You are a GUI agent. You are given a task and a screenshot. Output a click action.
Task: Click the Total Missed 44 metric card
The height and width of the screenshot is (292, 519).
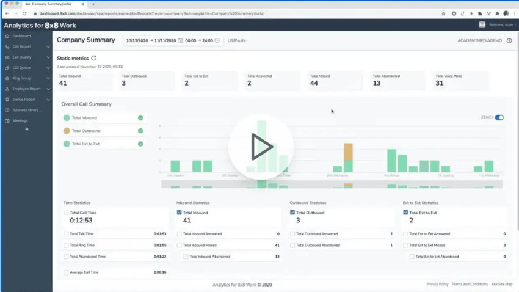335,80
